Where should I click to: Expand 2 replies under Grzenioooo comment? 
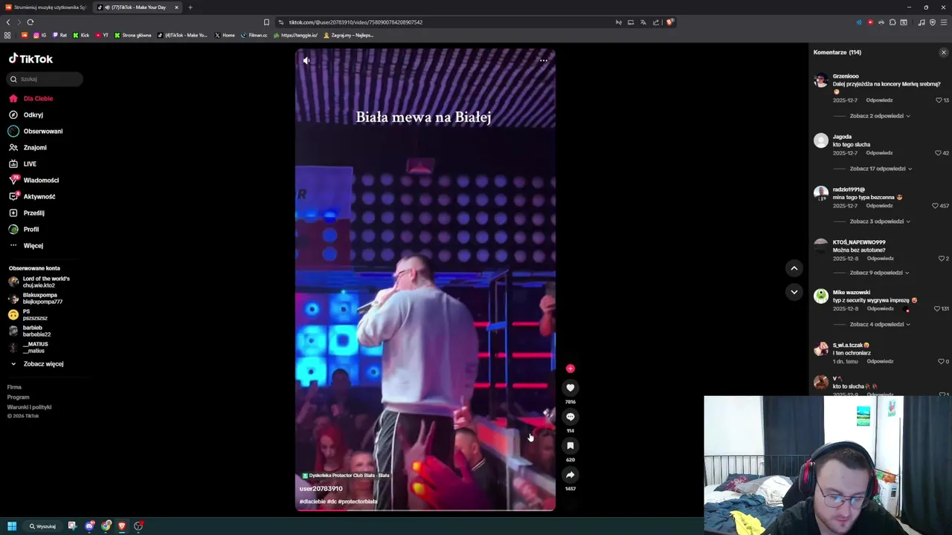point(880,116)
